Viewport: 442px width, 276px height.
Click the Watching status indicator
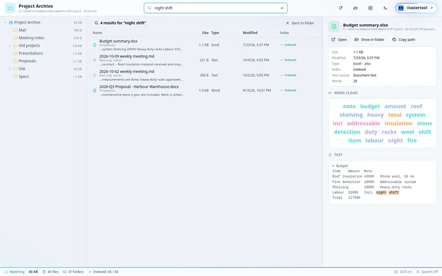point(14,272)
